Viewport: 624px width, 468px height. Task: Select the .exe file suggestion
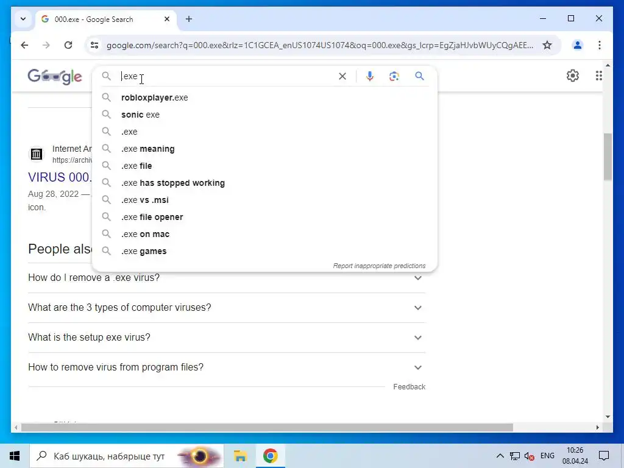click(x=264, y=166)
